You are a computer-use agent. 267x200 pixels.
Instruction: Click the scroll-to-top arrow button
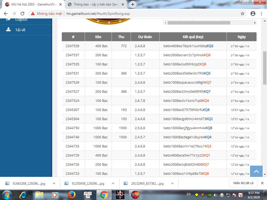click(256, 171)
